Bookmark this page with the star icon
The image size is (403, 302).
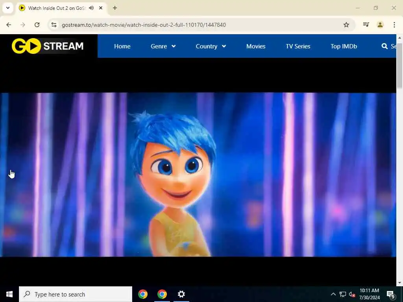tap(346, 25)
